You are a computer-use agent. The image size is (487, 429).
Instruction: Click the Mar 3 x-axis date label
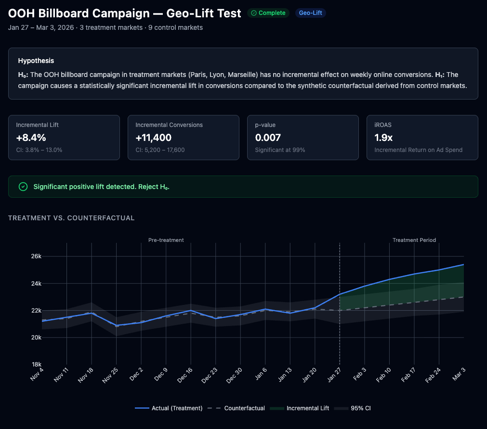tap(459, 373)
